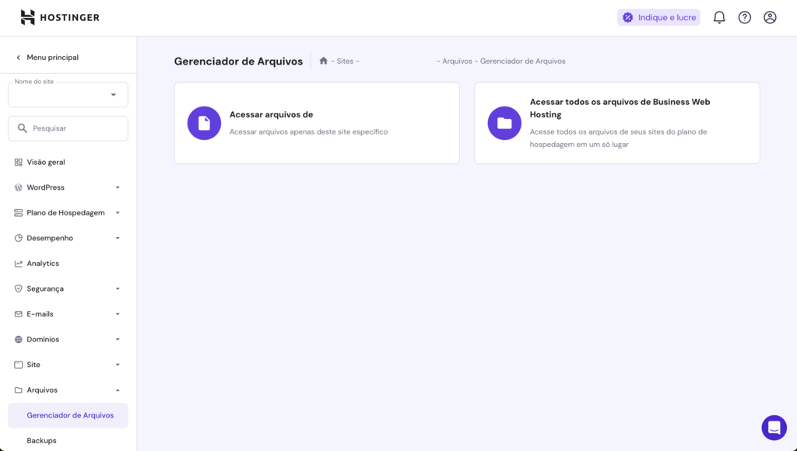Click the help question mark icon

[x=744, y=16]
